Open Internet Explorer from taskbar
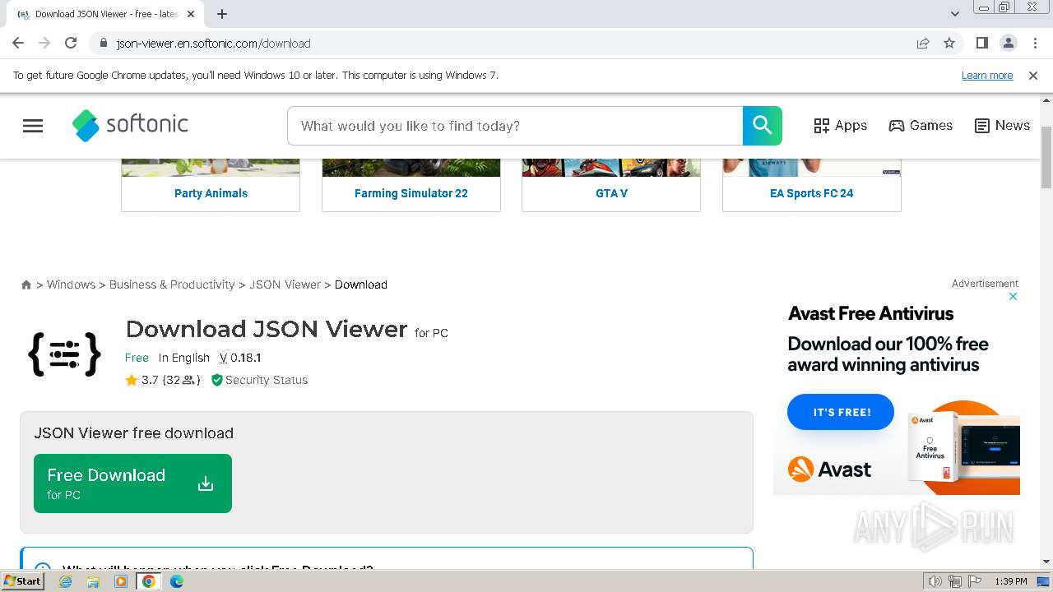This screenshot has height=592, width=1053. pyautogui.click(x=65, y=581)
